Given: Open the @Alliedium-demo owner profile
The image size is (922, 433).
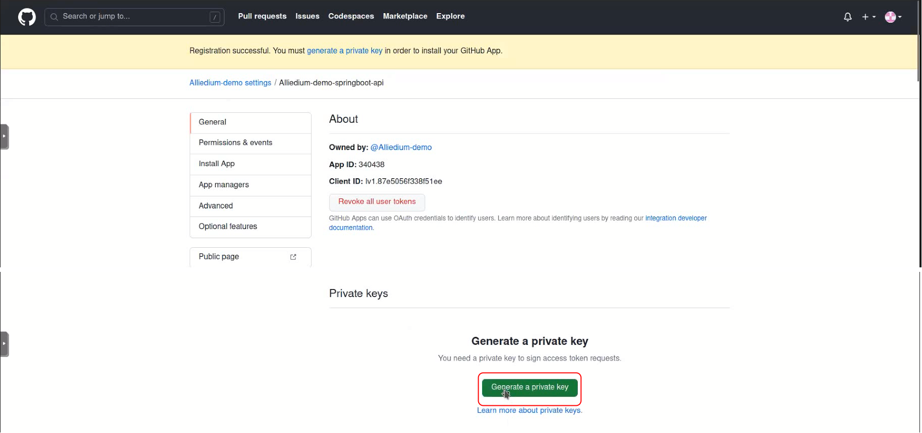Looking at the screenshot, I should point(401,148).
